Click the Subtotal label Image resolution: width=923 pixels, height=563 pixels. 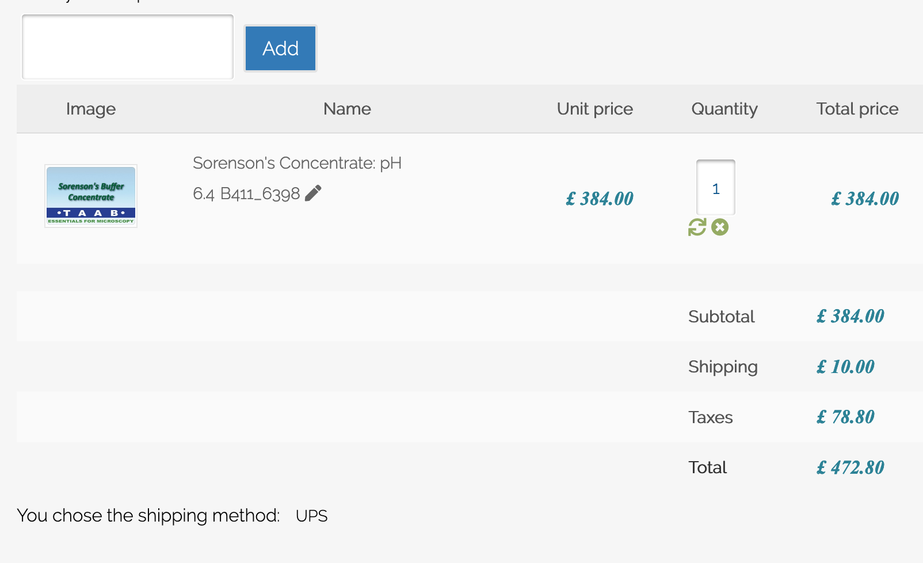click(x=721, y=317)
